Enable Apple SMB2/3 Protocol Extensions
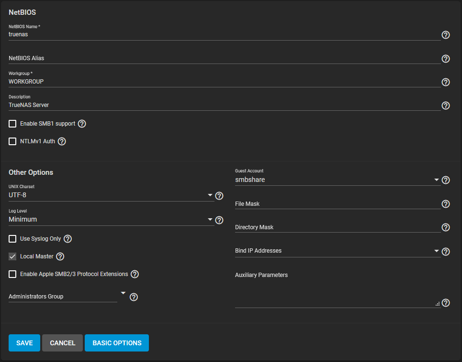Viewport: 462px width, 362px height. point(12,274)
